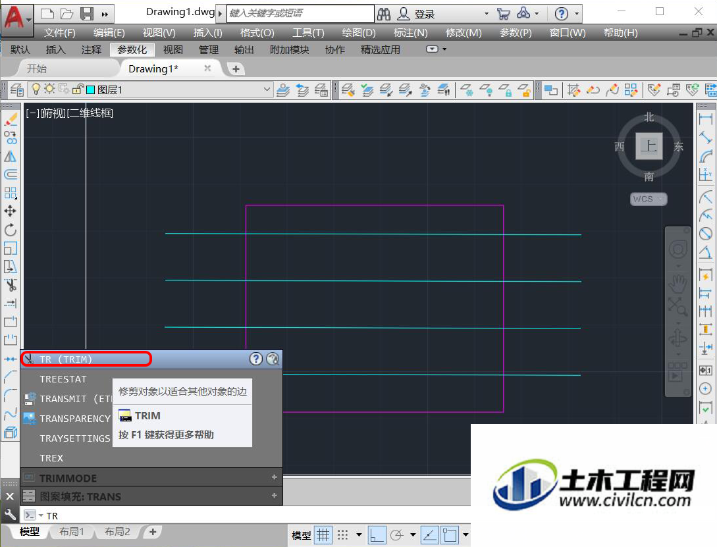717x547 pixels.
Task: Click the keyword search input field
Action: click(x=300, y=13)
